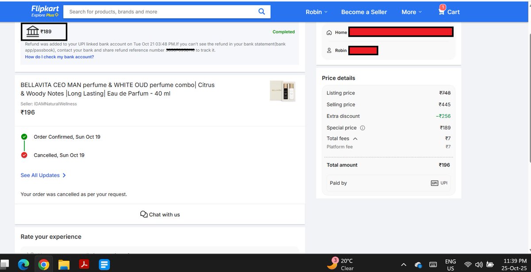Click the UPI payment icon
The width and height of the screenshot is (531, 272).
tap(434, 183)
